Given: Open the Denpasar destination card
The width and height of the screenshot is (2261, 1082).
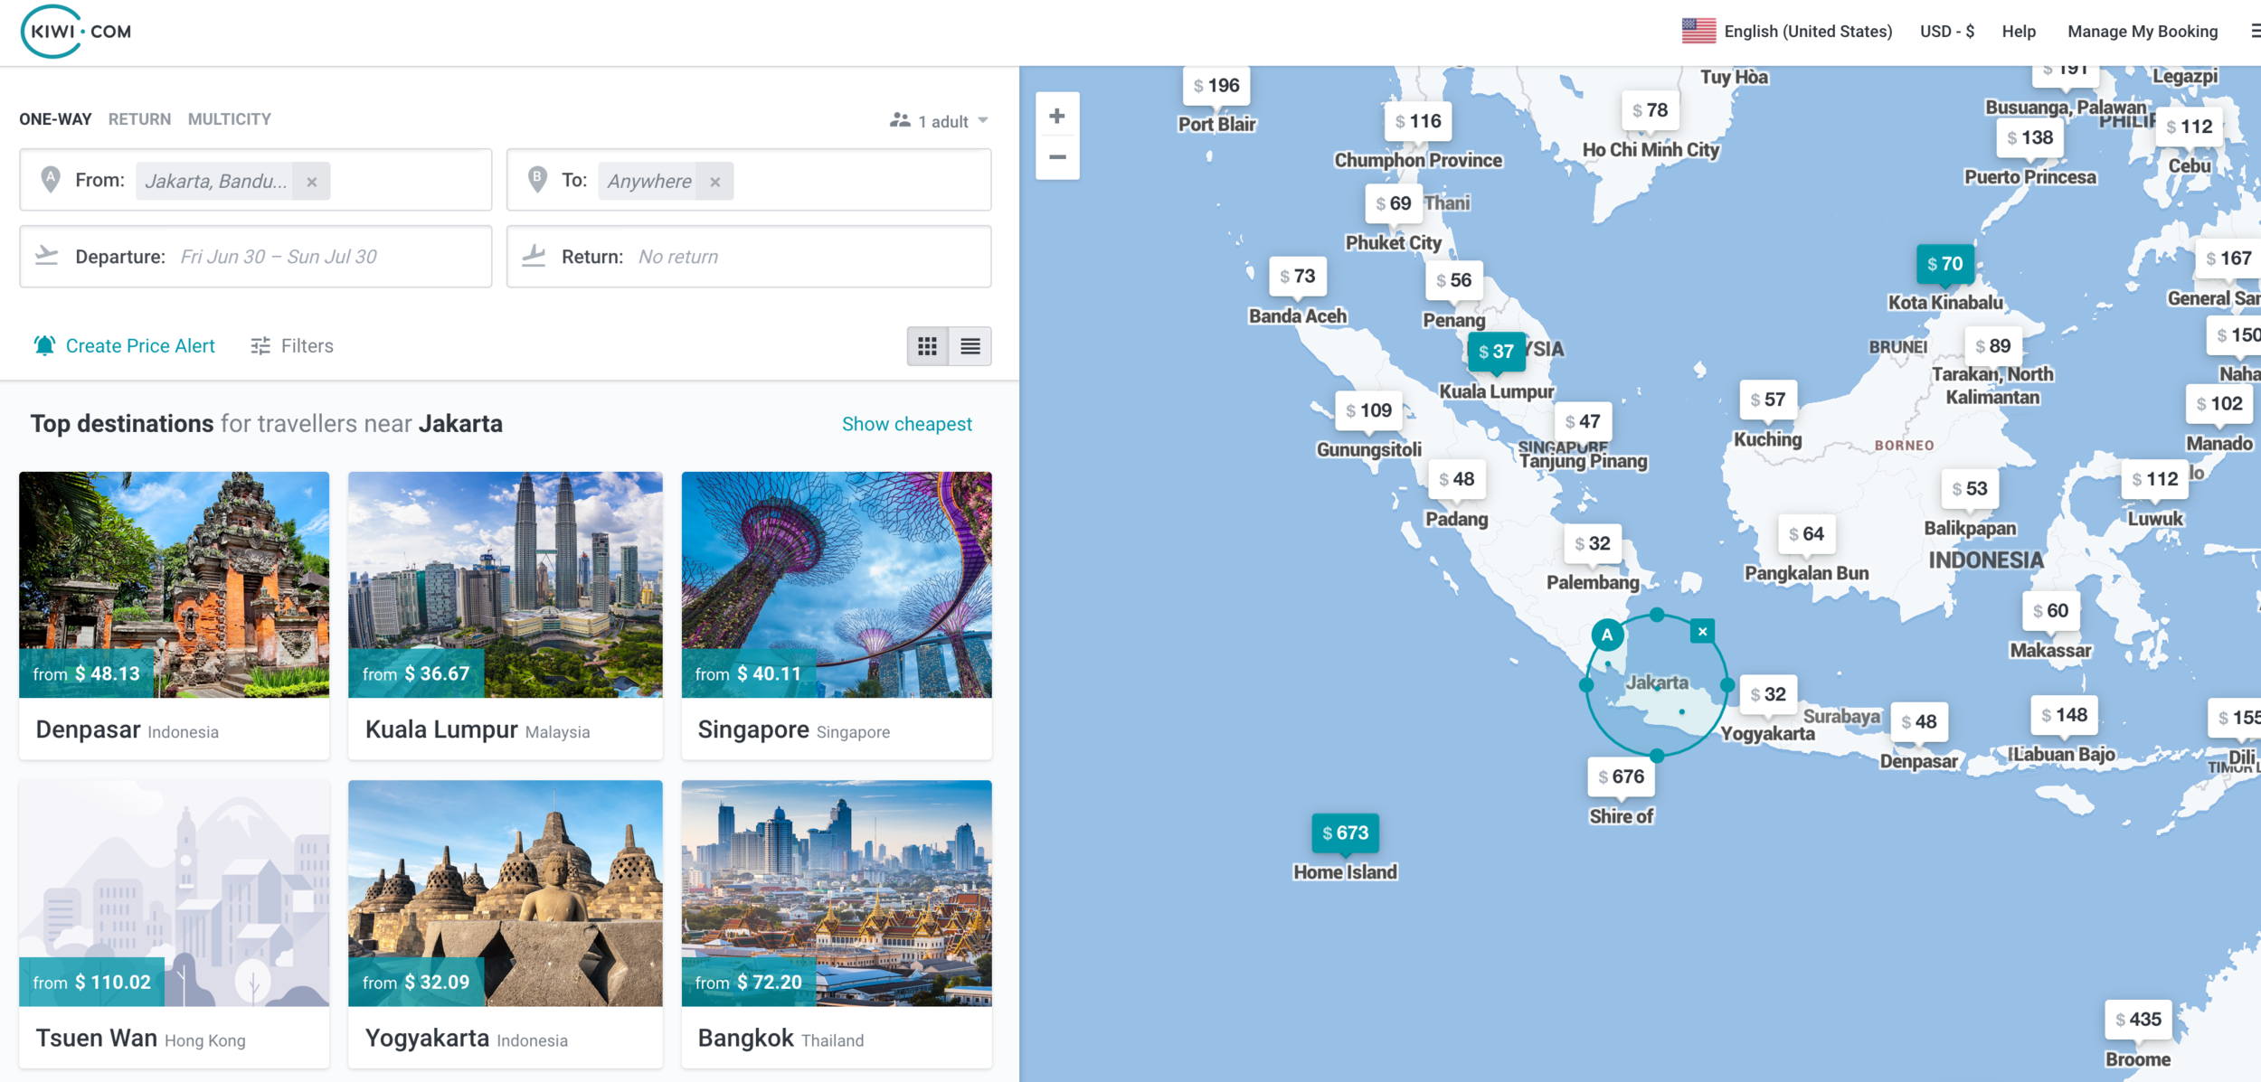Looking at the screenshot, I should click(x=174, y=615).
